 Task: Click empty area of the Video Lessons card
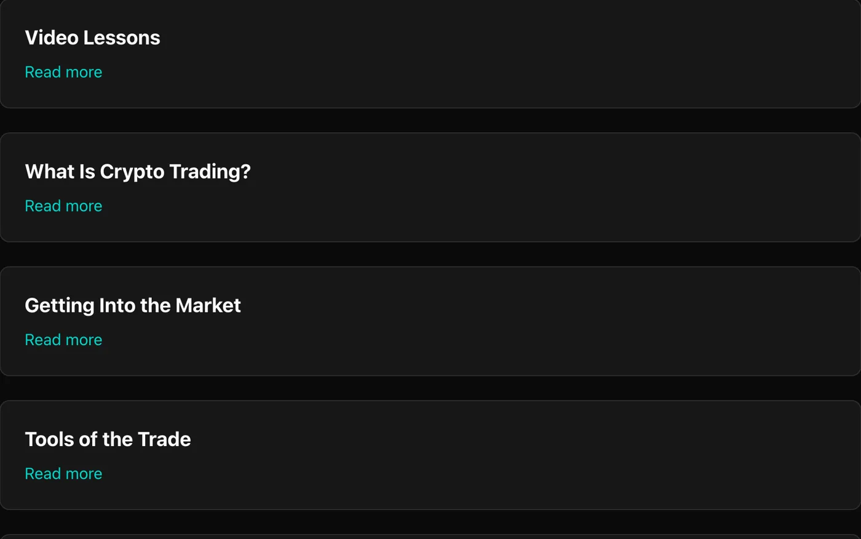pos(492,54)
